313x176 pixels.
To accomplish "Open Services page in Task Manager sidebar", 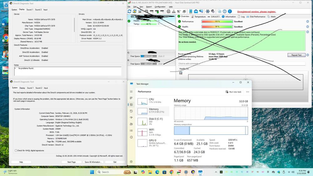I will point(131,137).
